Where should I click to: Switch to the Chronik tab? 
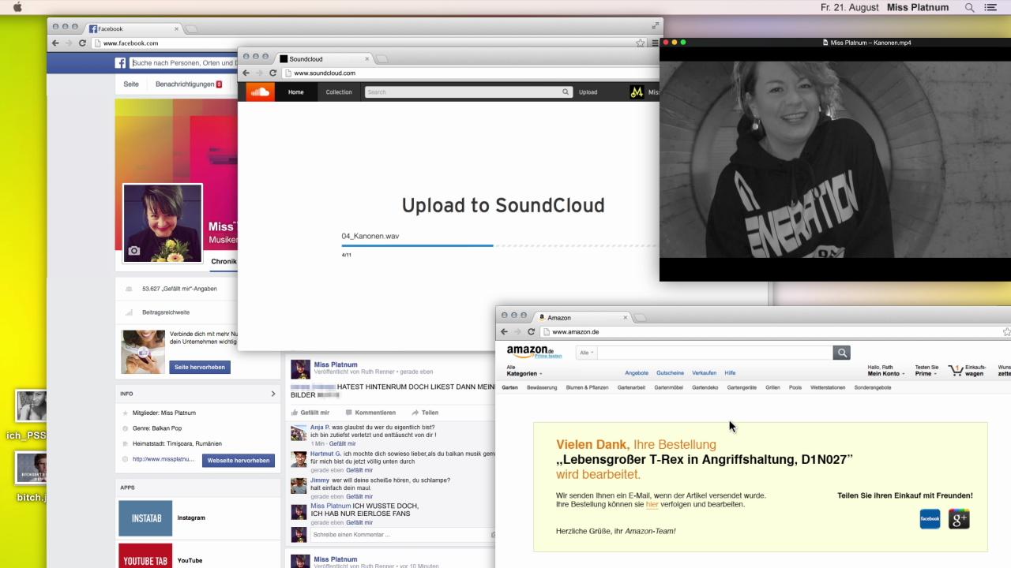coord(224,261)
